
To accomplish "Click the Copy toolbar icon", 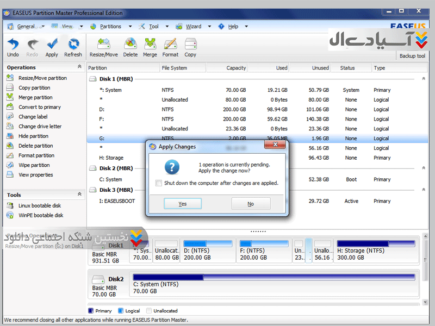I will click(190, 45).
